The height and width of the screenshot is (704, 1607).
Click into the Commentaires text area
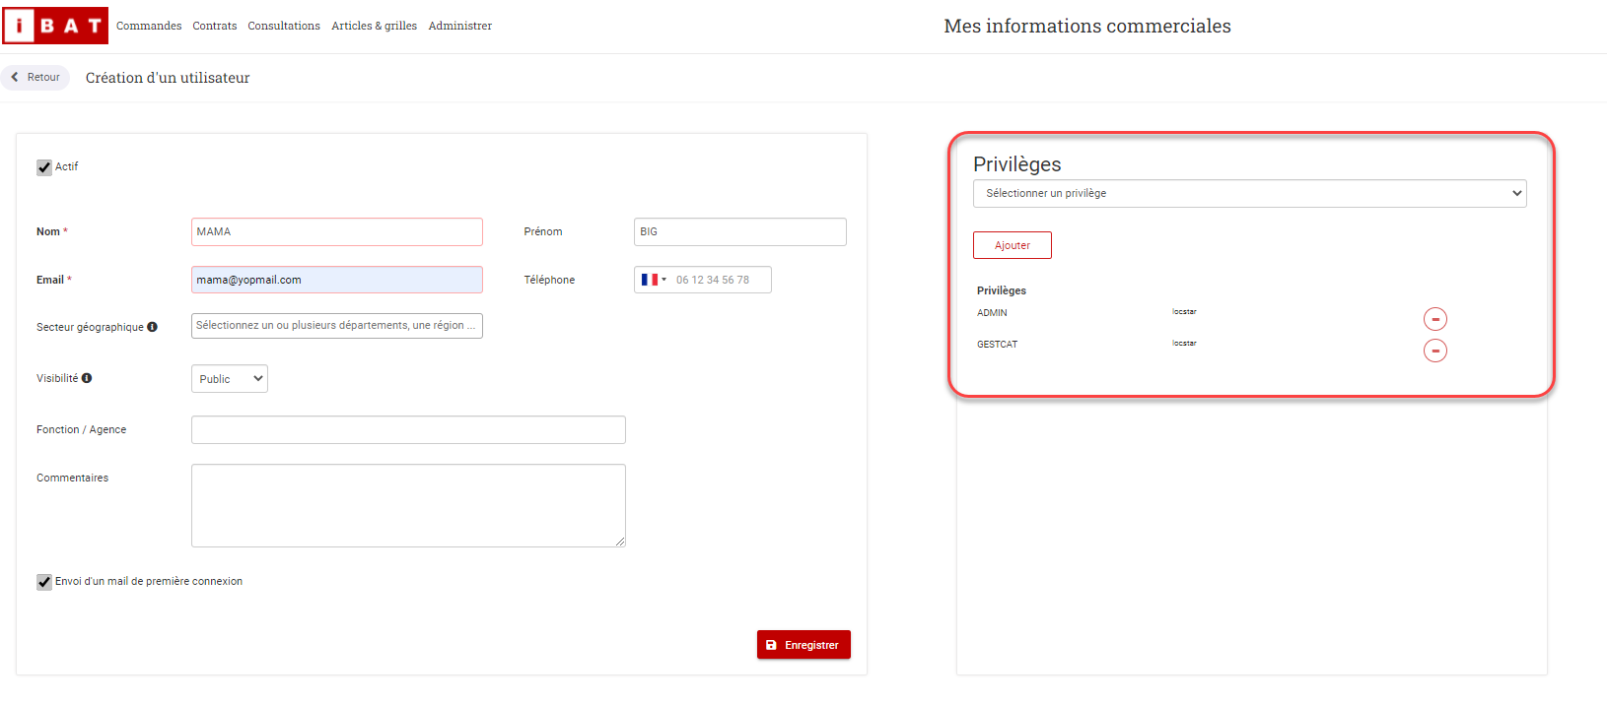tap(408, 505)
